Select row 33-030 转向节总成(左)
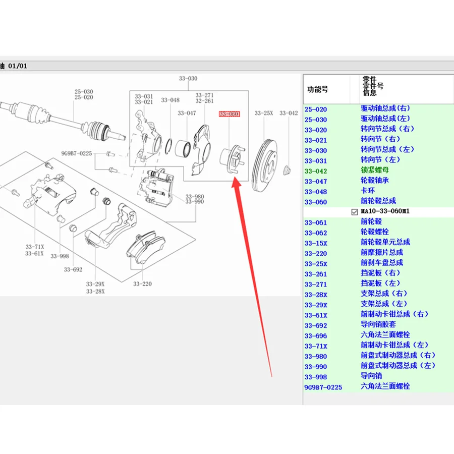 point(378,150)
